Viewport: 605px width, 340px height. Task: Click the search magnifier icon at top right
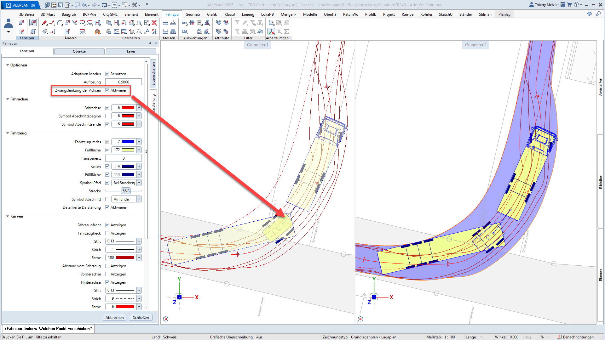[x=598, y=14]
